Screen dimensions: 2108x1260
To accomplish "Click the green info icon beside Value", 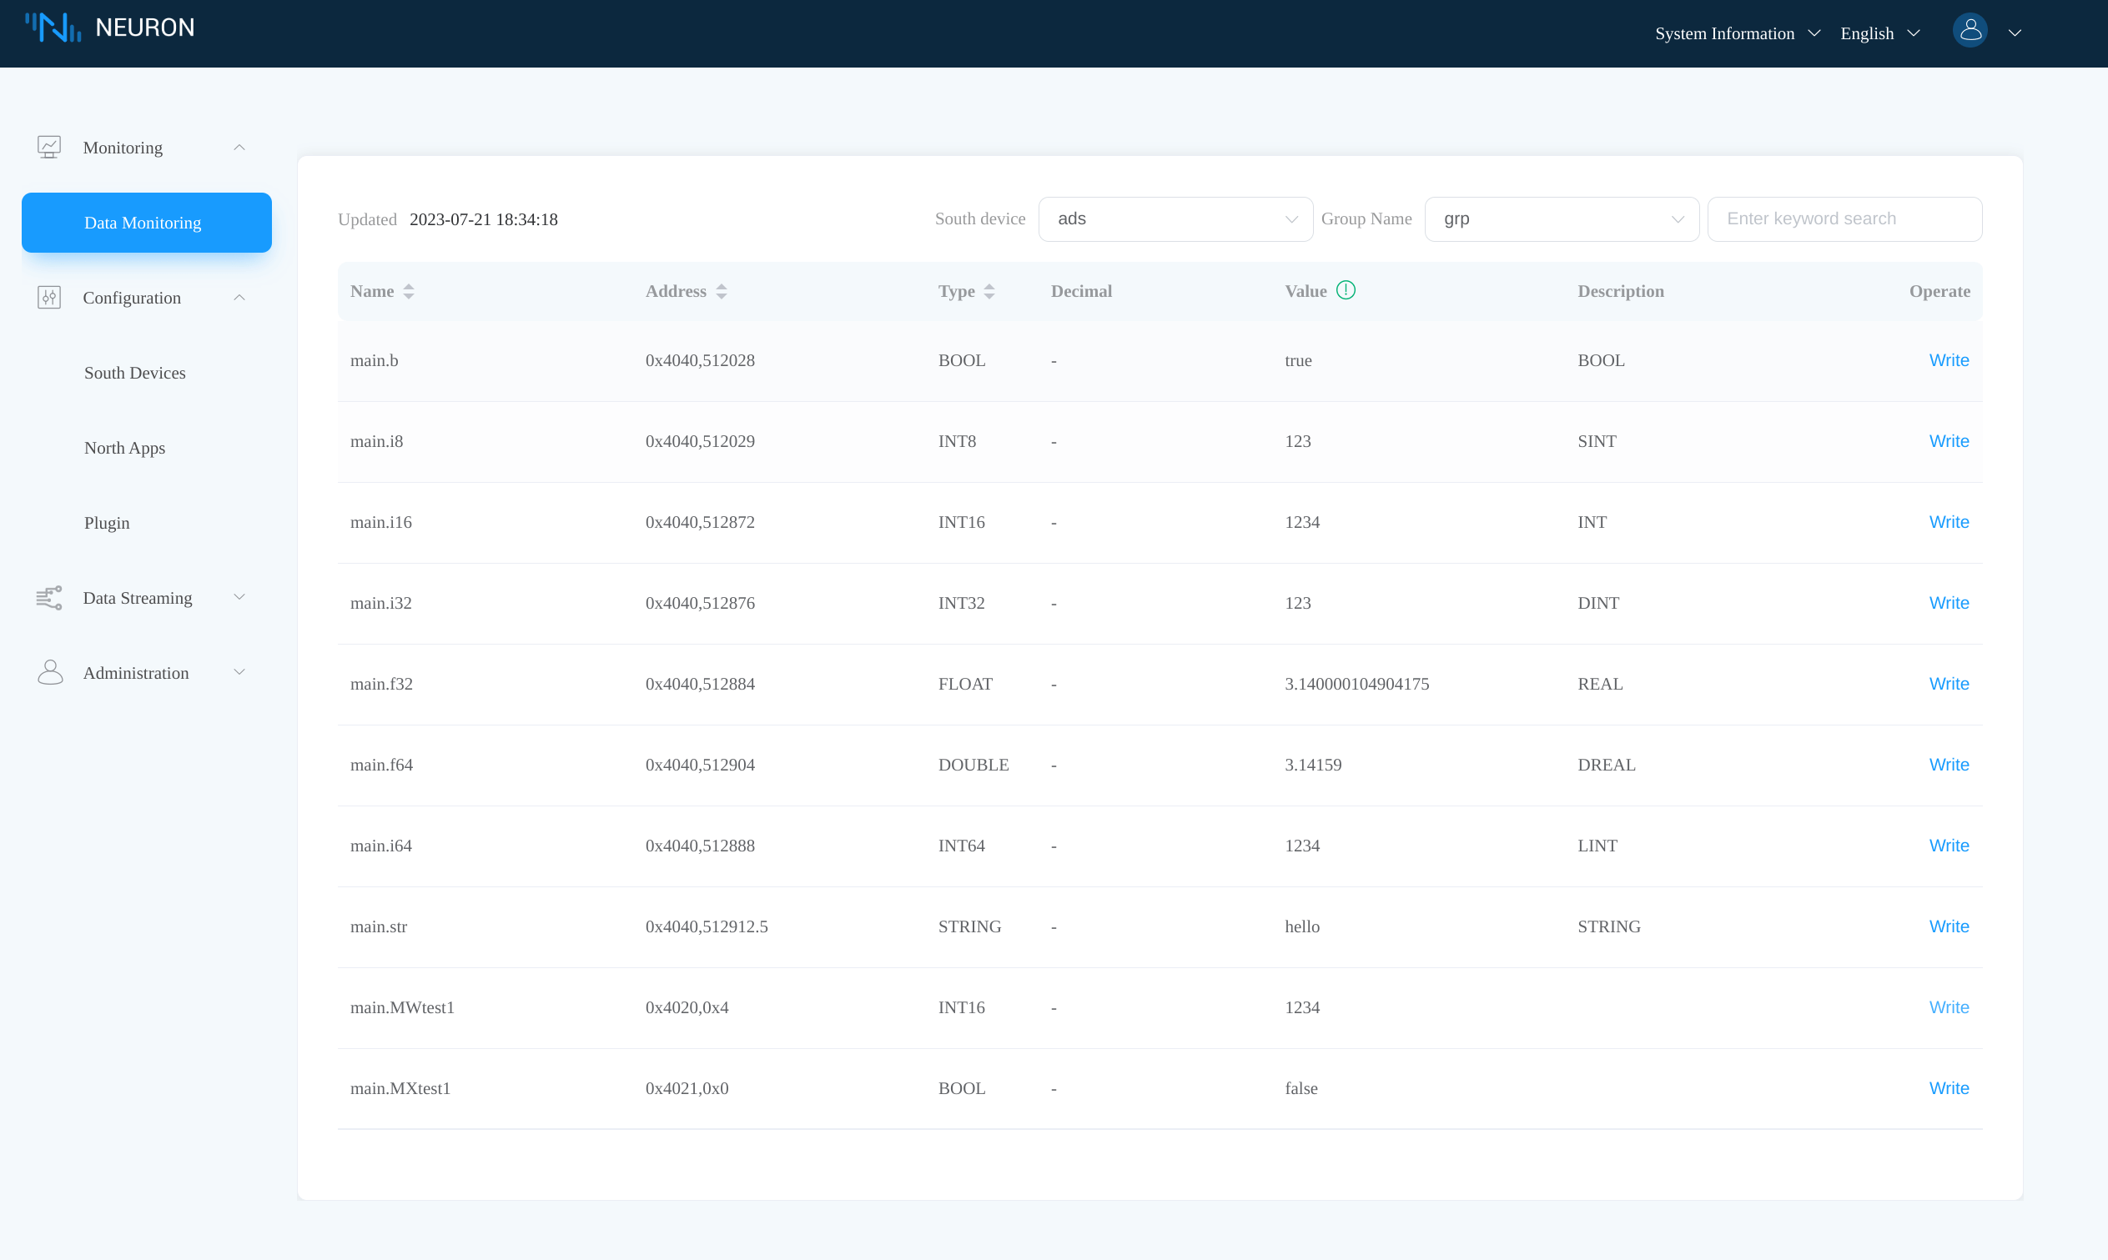I will pyautogui.click(x=1346, y=289).
